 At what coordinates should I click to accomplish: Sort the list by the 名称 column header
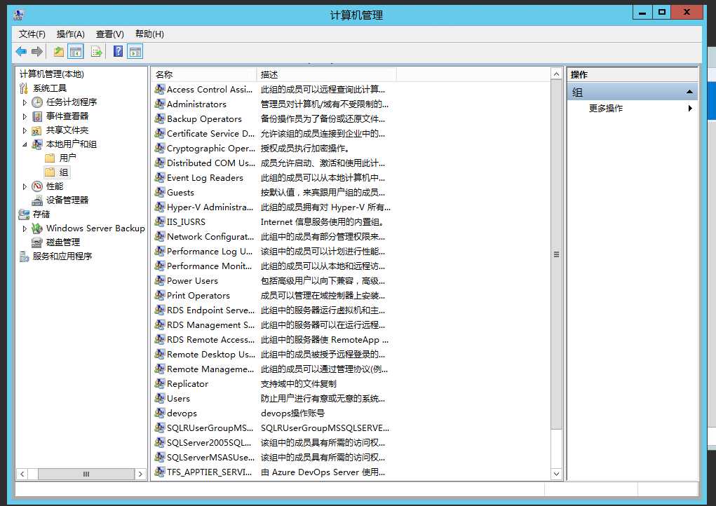pos(203,74)
